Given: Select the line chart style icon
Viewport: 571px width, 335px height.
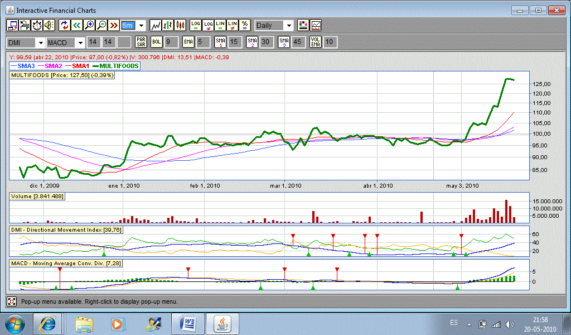Looking at the screenshot, I should click(x=156, y=25).
